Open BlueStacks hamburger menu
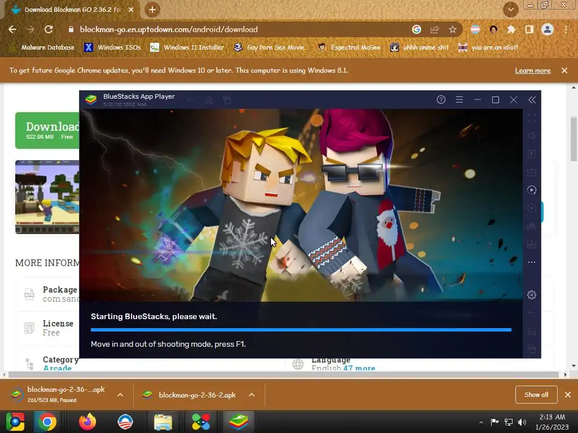The height and width of the screenshot is (433, 578). click(459, 100)
